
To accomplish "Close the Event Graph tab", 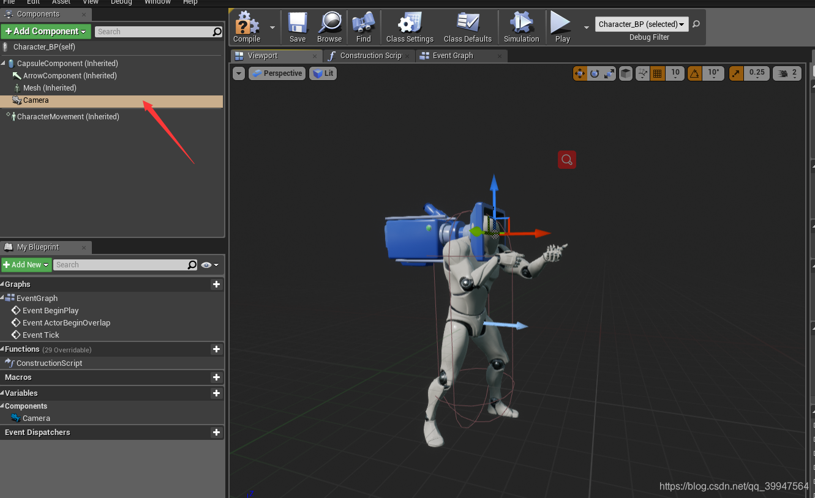I will [x=500, y=56].
